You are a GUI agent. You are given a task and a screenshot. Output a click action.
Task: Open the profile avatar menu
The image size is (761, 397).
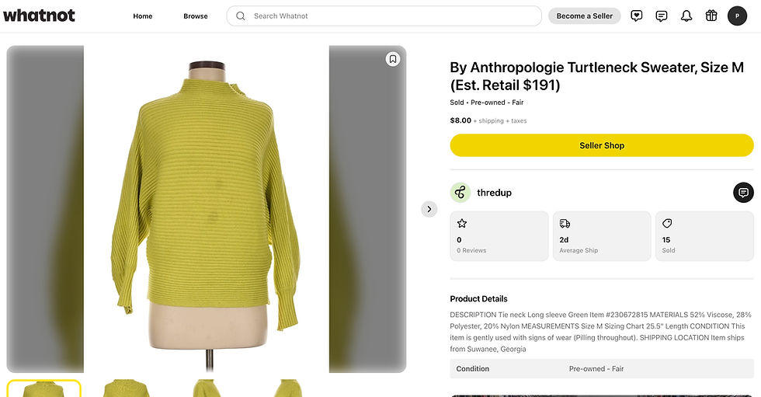[x=737, y=16]
